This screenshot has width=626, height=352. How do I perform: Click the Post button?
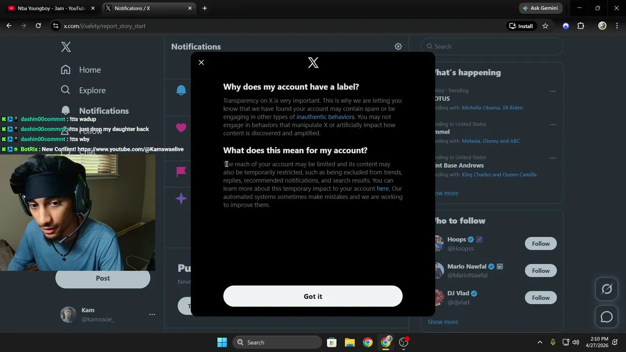click(x=103, y=278)
